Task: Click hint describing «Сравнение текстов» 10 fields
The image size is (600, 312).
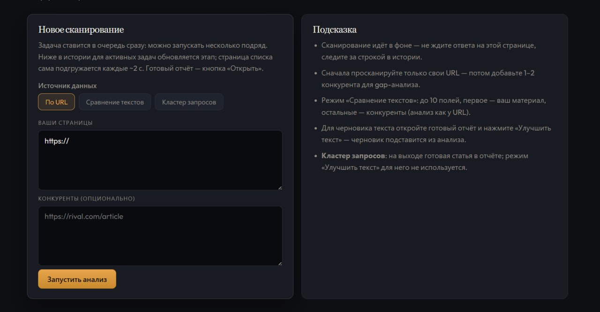Action: [x=434, y=107]
